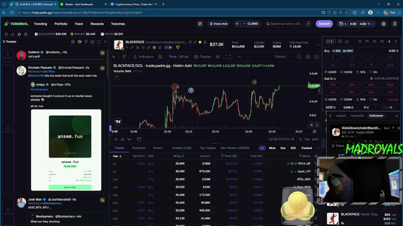Pop out the X Tracker panel
Screen dimensions: 403x226
(99, 42)
